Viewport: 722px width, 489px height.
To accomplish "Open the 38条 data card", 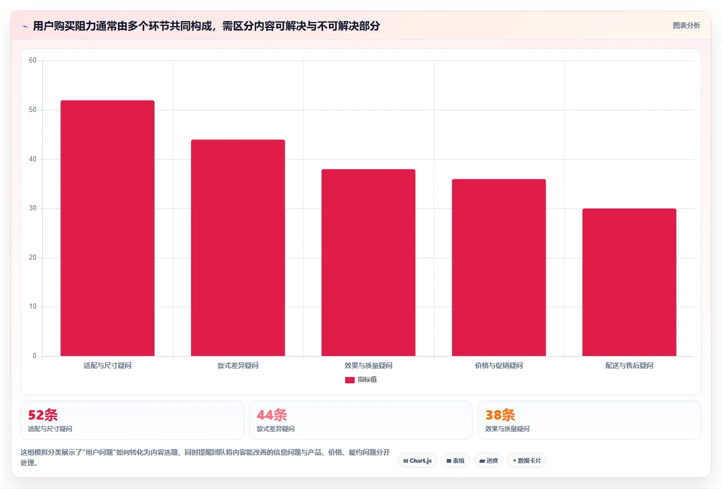I will [x=589, y=420].
